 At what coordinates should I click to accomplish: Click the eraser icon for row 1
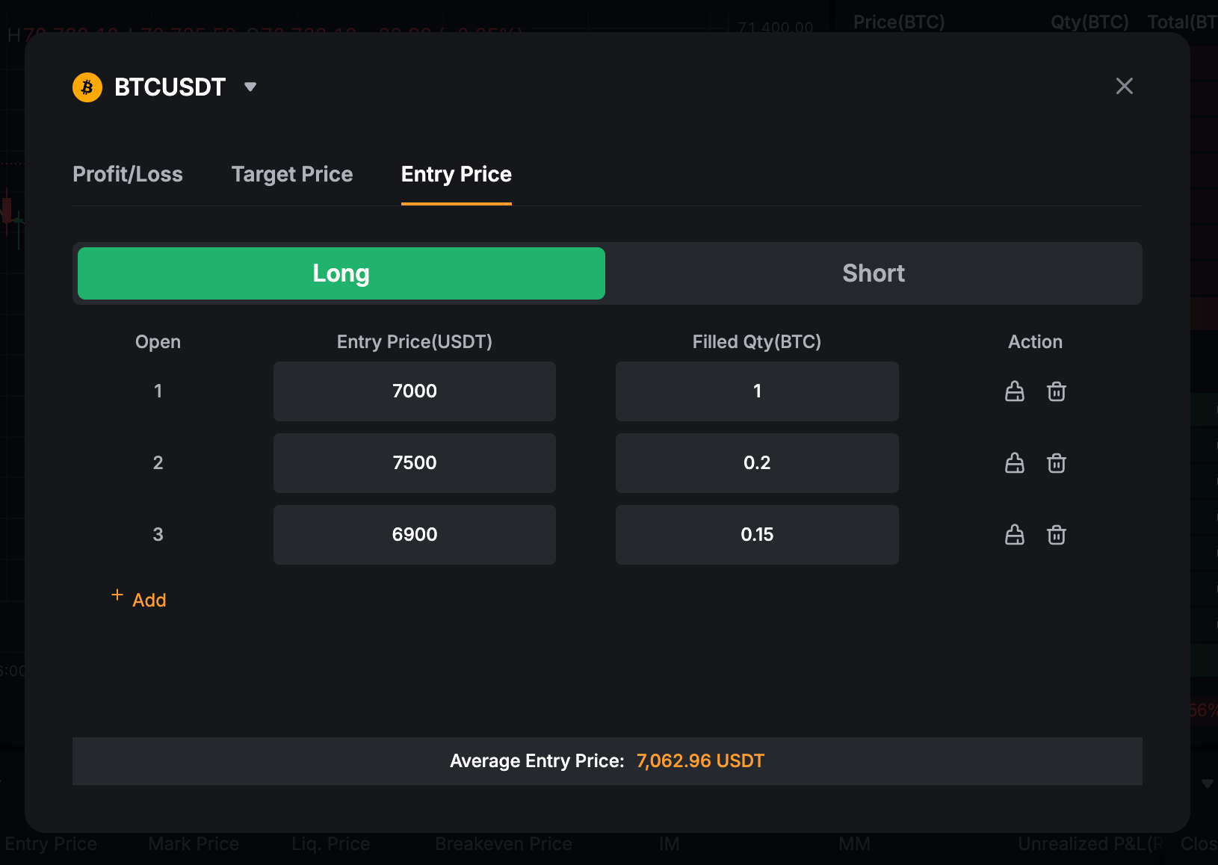pos(1014,391)
